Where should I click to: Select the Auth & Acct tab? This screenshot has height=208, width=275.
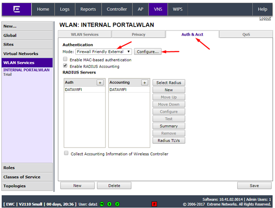[192, 34]
